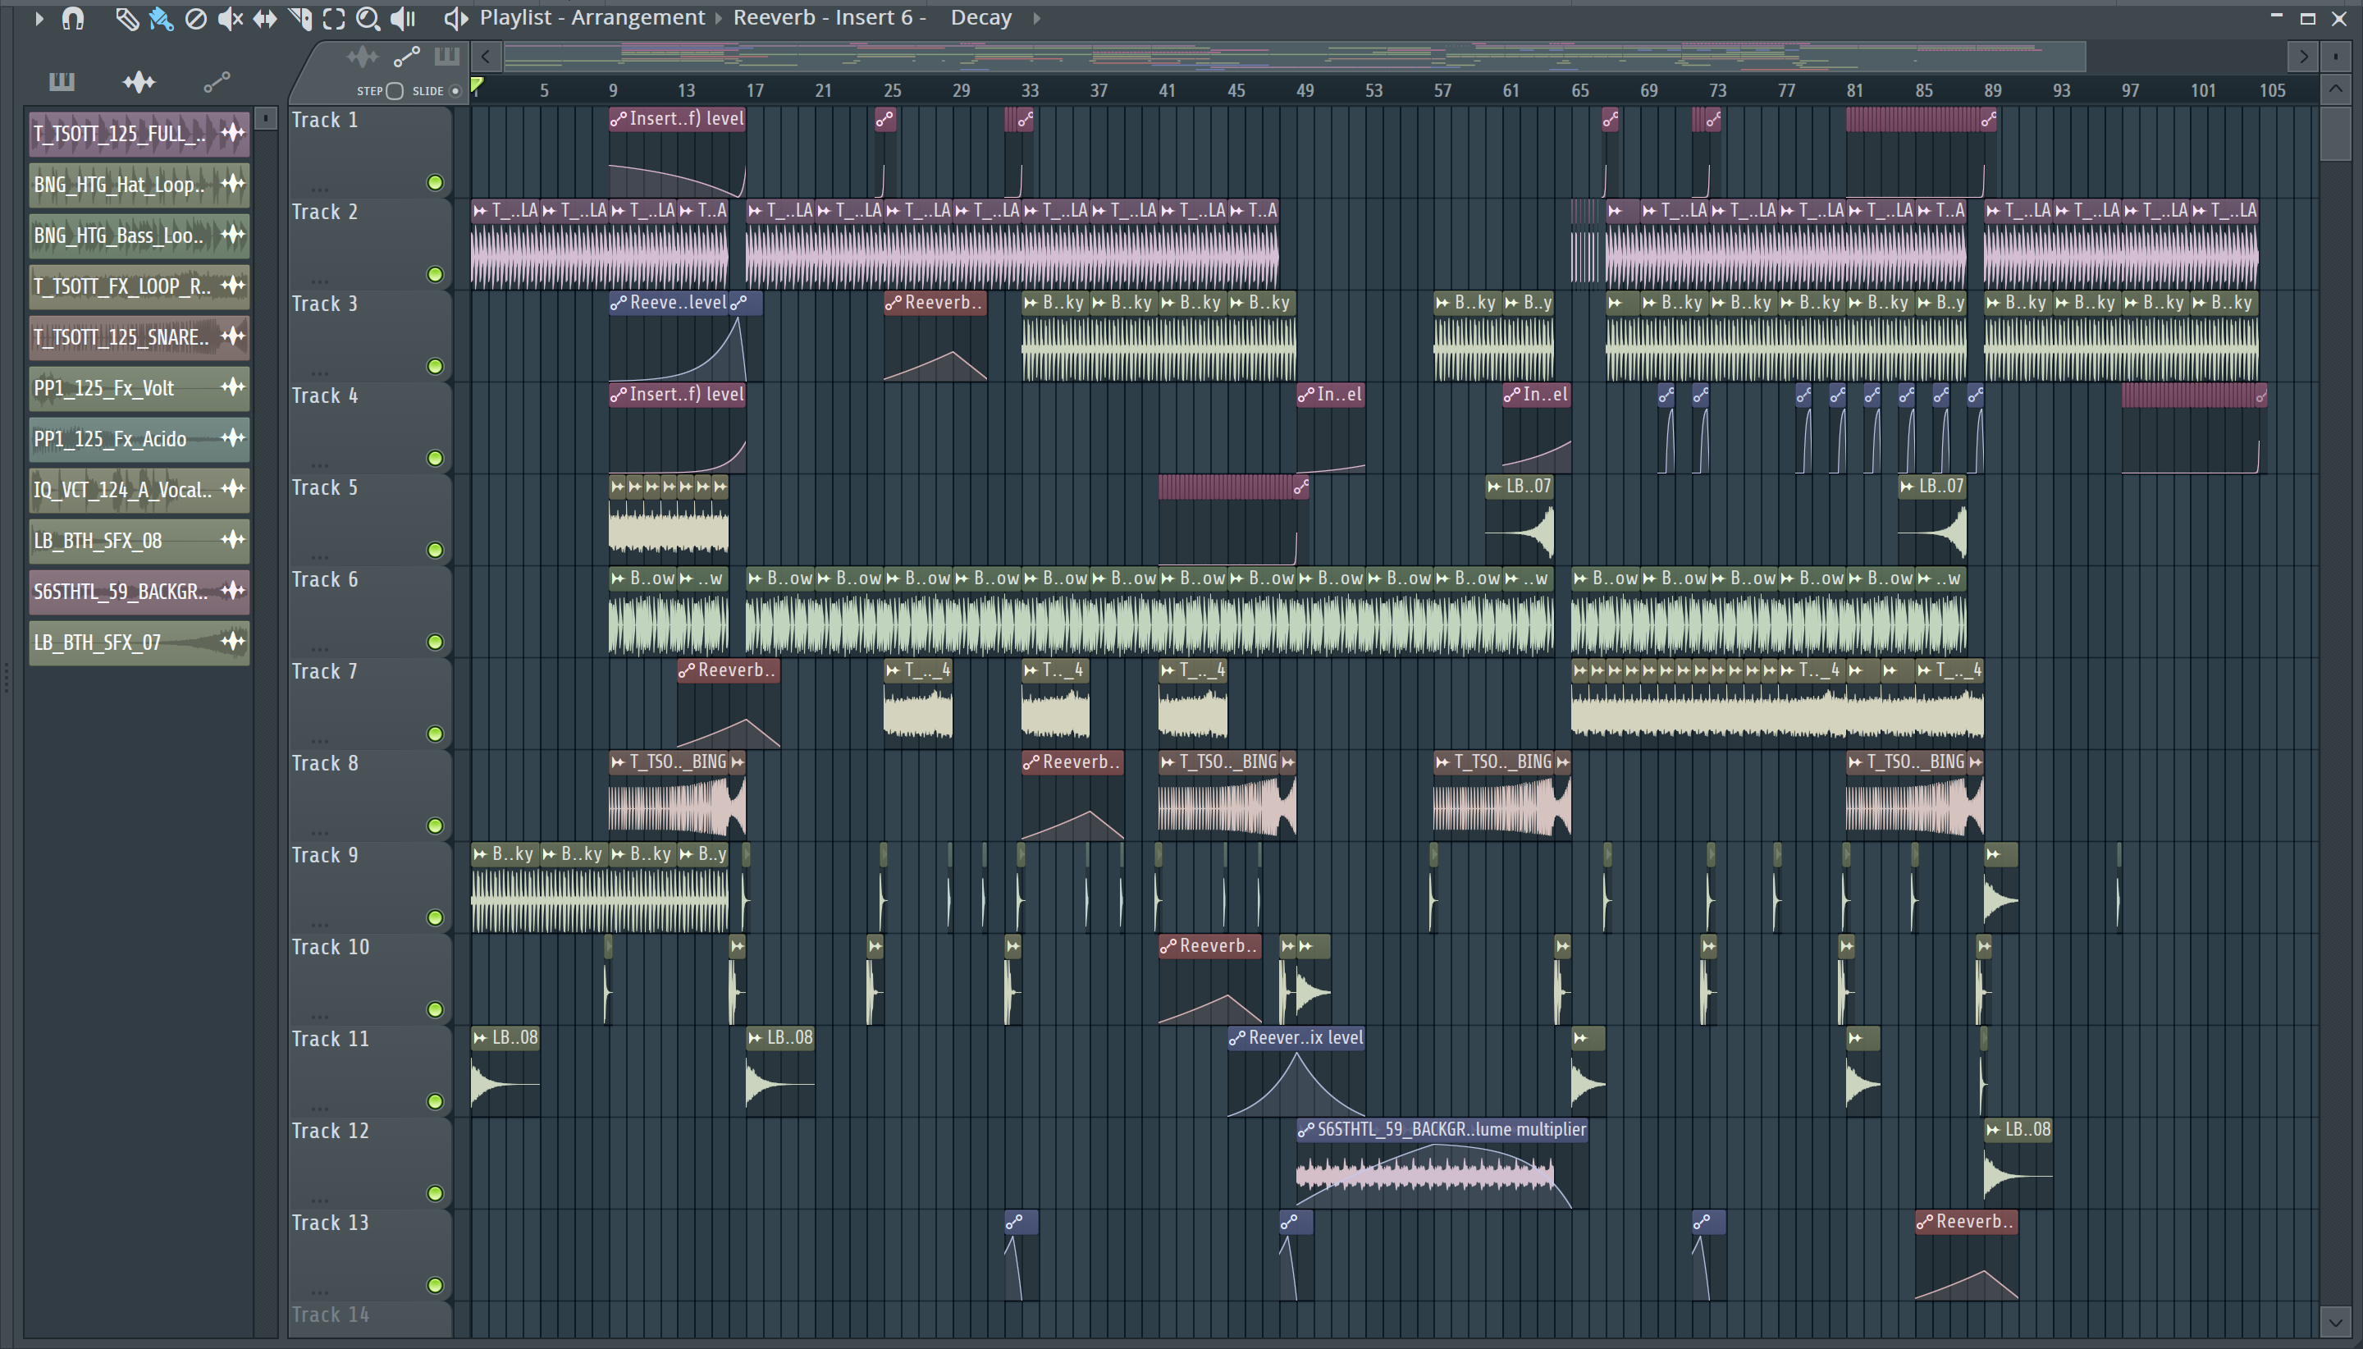Click the picker list scroll handle

tap(266, 119)
